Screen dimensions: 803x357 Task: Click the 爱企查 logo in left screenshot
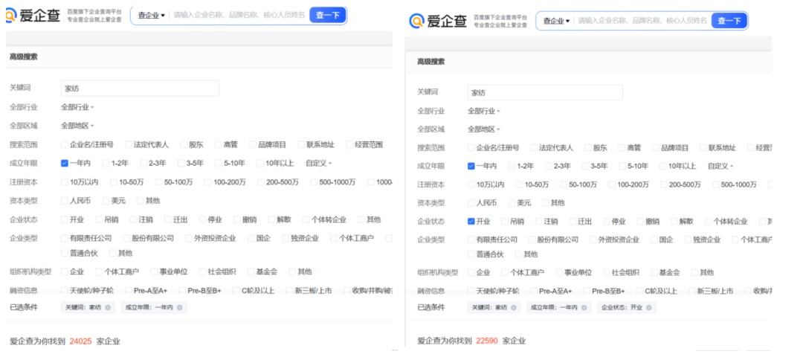33,16
